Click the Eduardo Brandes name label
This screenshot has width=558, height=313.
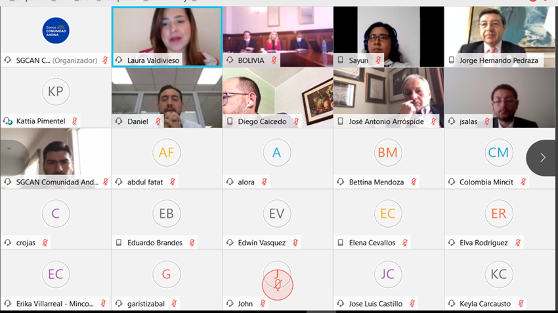click(155, 243)
